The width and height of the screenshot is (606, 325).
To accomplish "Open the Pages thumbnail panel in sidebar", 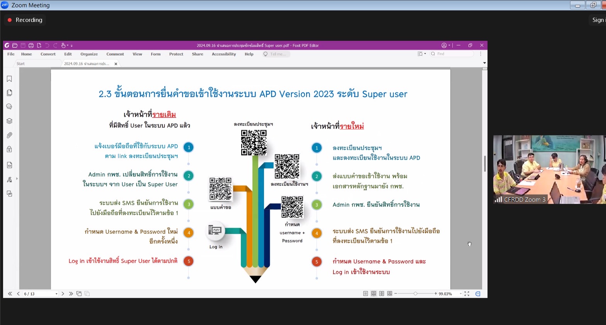I will 9,93.
